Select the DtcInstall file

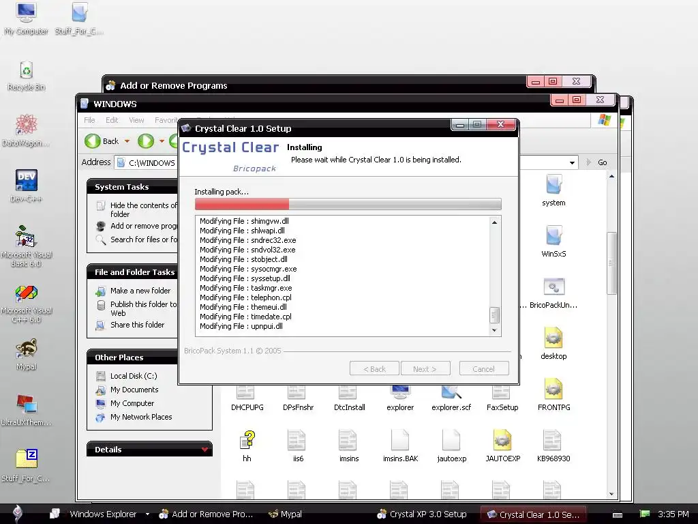[349, 398]
